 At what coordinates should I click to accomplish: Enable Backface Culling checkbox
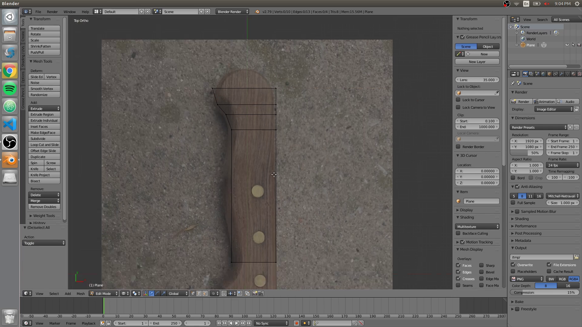(458, 233)
